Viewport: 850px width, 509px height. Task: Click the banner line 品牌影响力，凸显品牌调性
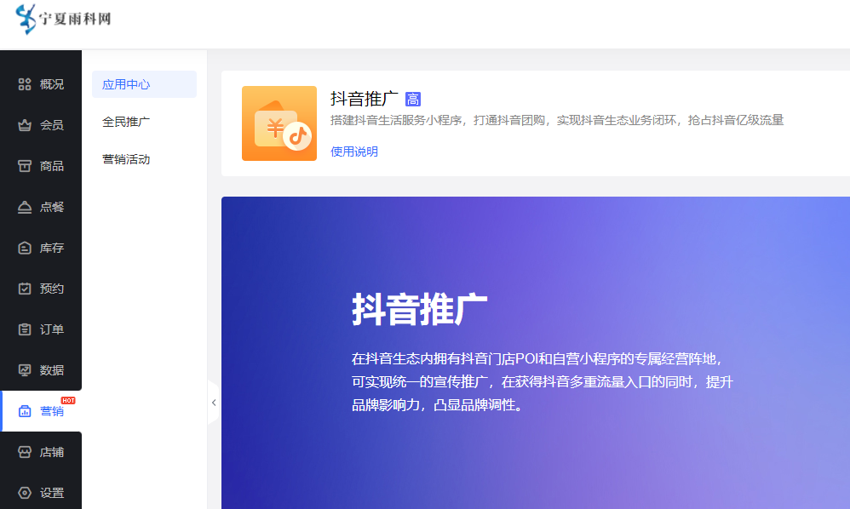[x=438, y=405]
